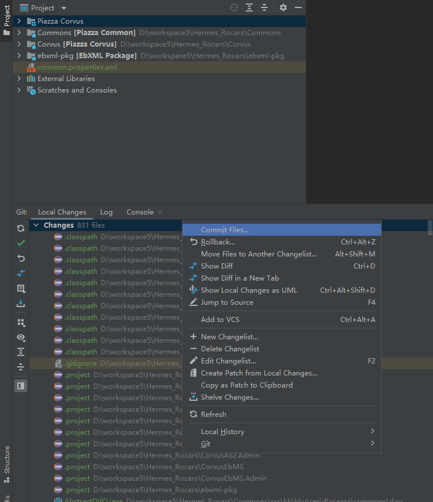
Task: Choose Jump to Source menu item
Action: 282,302
